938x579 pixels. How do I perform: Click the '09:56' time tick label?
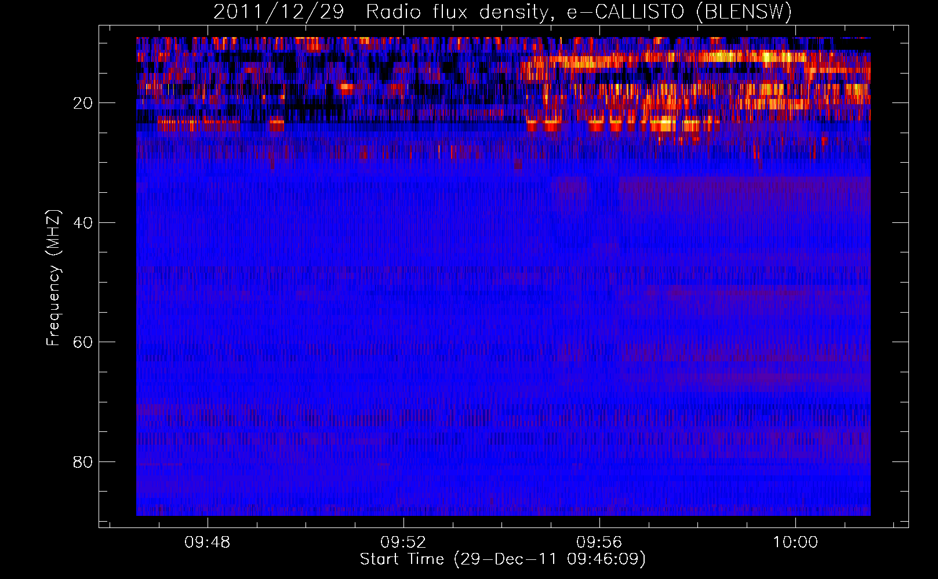coord(599,543)
